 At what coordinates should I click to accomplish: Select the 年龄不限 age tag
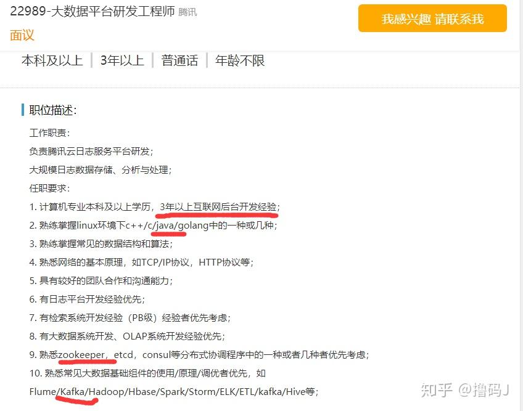pyautogui.click(x=240, y=60)
